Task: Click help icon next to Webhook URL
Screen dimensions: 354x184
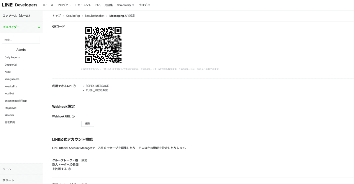Action: tap(73, 116)
